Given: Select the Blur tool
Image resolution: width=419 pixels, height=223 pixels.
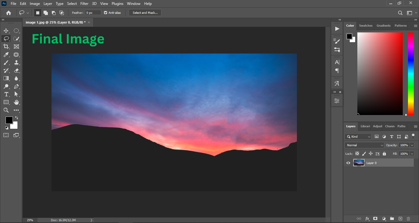Looking at the screenshot, I should coord(16,78).
